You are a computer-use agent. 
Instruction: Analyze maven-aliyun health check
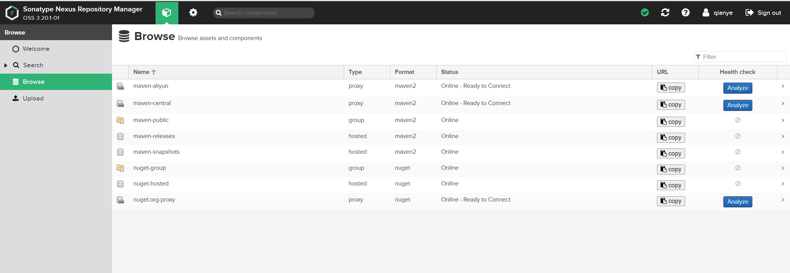point(738,88)
